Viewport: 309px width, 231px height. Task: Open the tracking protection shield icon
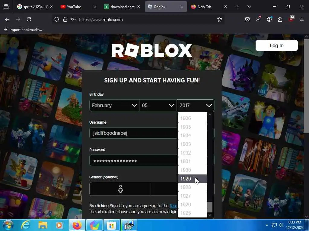(x=57, y=20)
